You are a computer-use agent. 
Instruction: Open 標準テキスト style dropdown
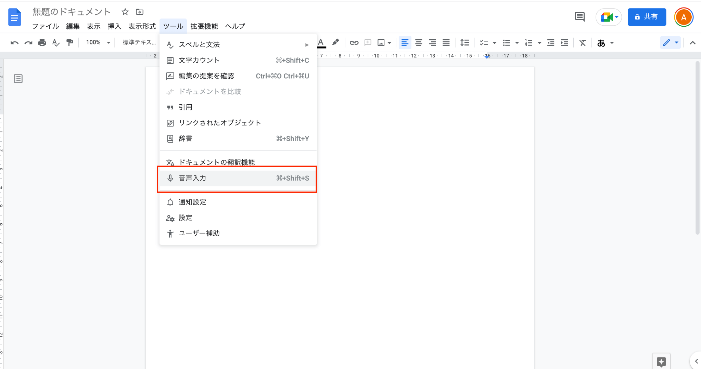(139, 42)
